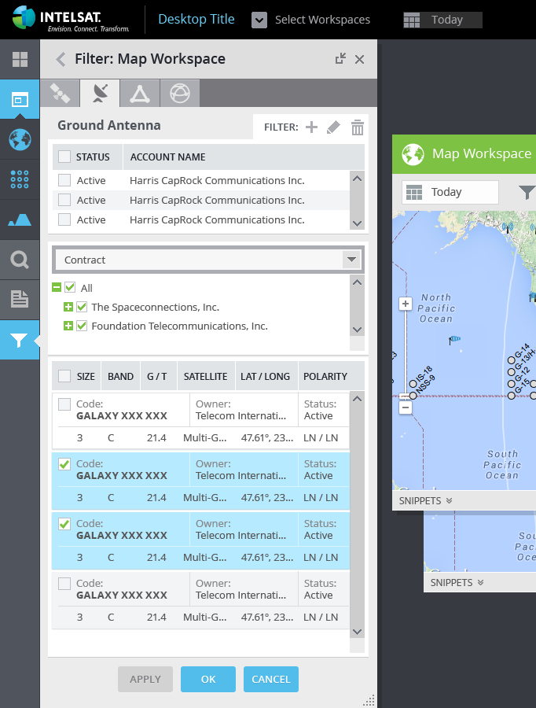
Task: Open the Today date picker in header
Action: click(x=442, y=20)
